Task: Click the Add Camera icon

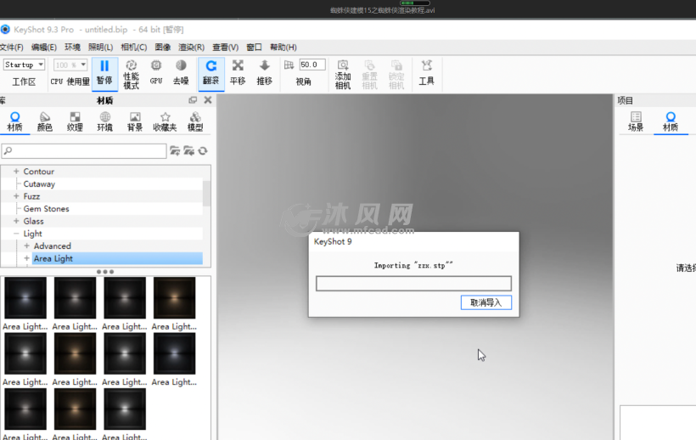Action: pos(343,75)
